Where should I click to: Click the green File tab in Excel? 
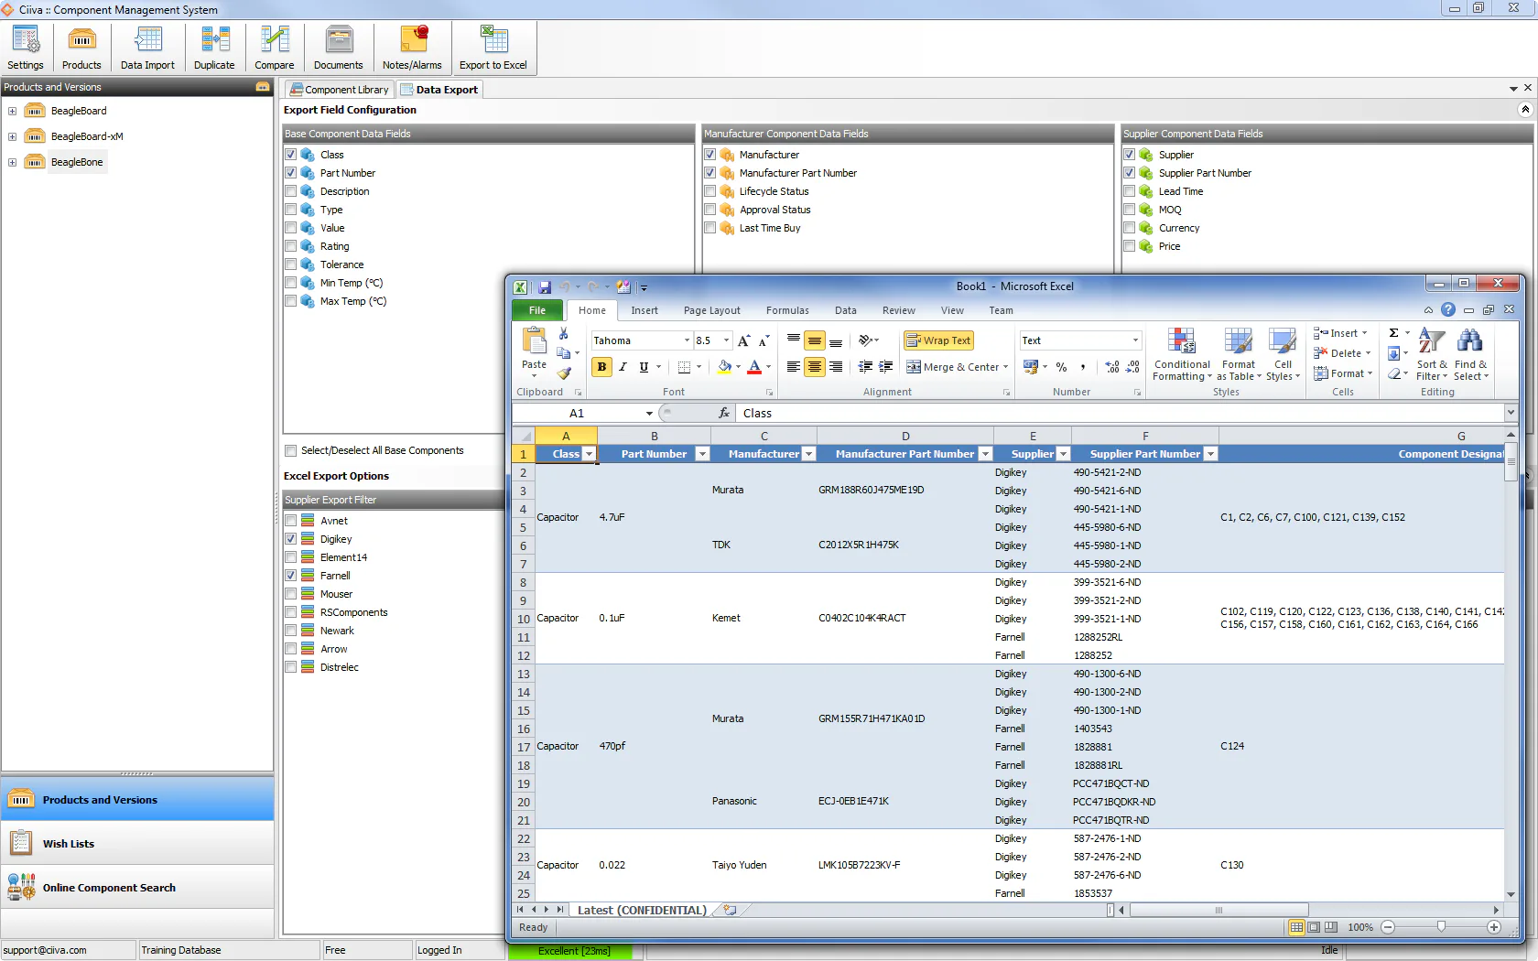tap(537, 310)
